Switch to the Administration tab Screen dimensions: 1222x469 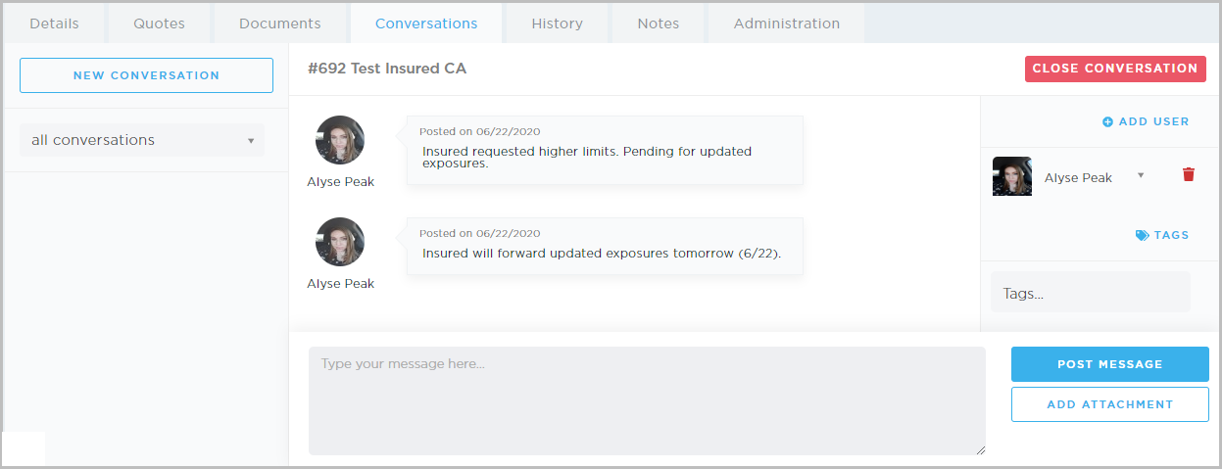coord(786,23)
